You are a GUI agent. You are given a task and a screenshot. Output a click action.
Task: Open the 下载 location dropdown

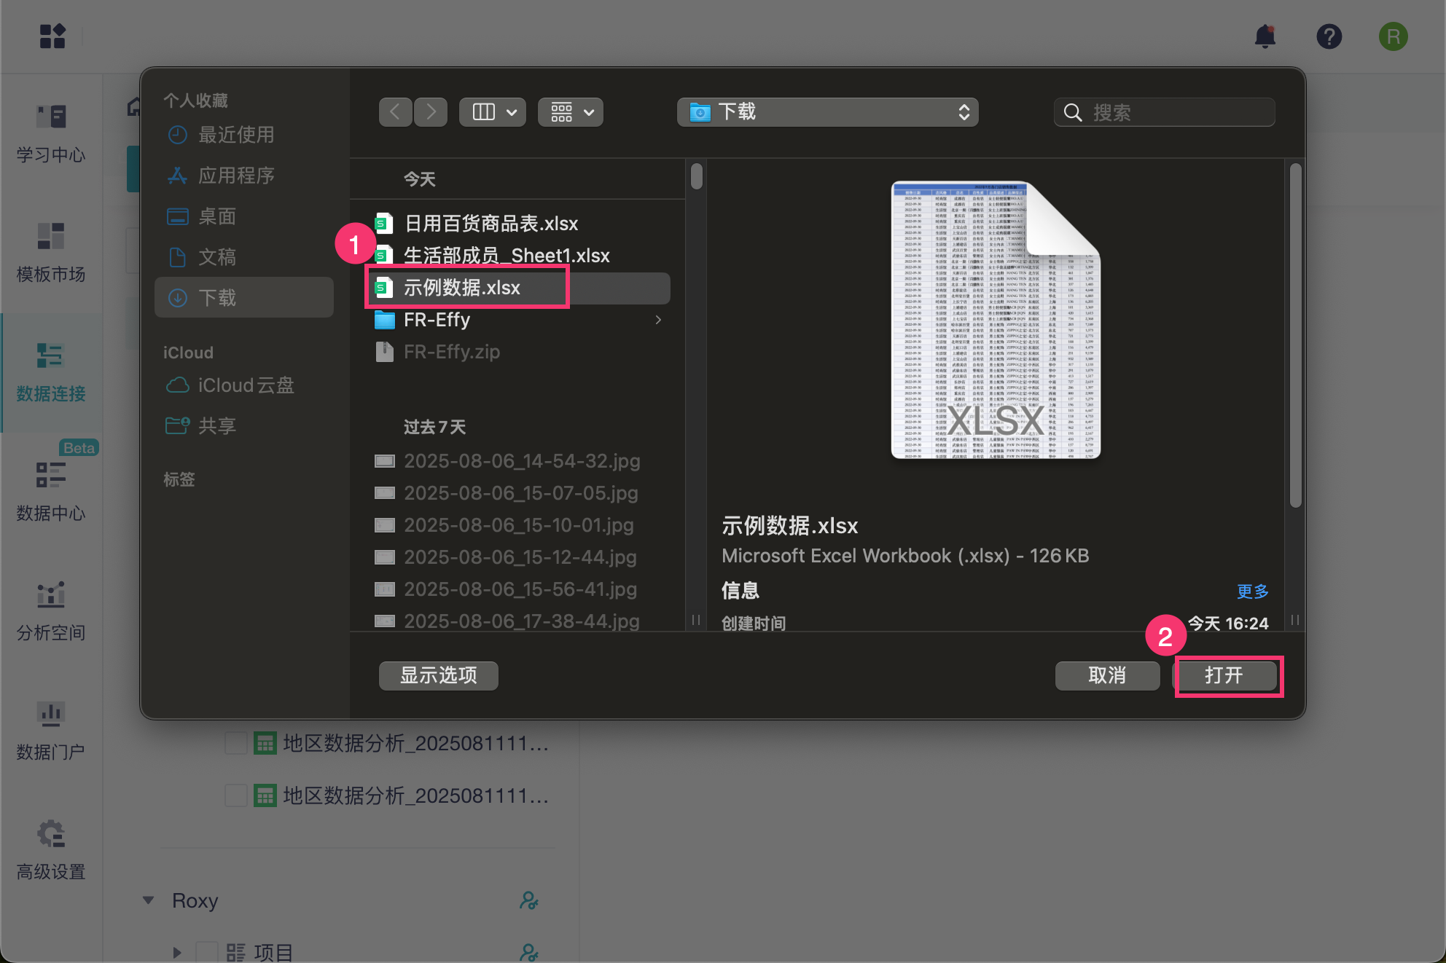tap(827, 112)
